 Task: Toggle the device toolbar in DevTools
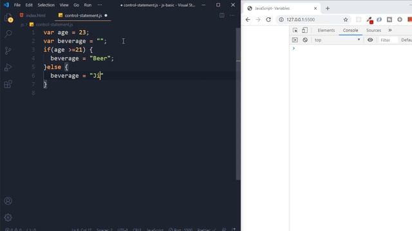pos(304,30)
